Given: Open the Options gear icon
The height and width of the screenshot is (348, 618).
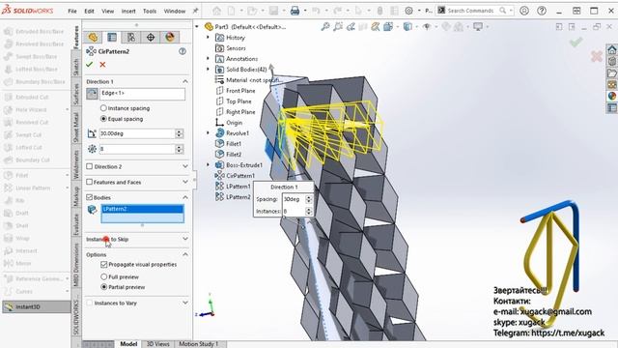Looking at the screenshot, I should point(408,11).
